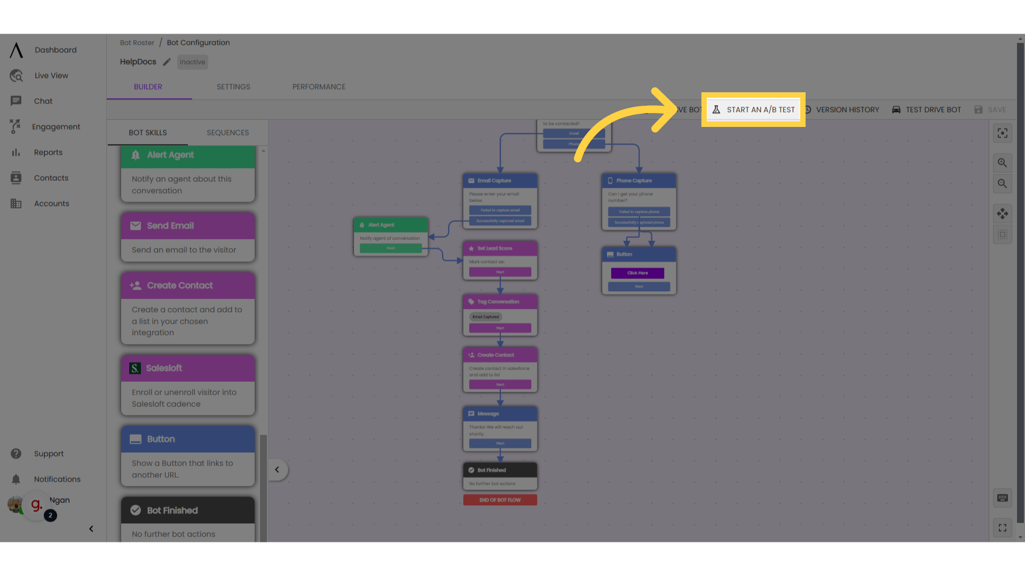Select the Alert Agent skill icon
1025x576 pixels.
click(x=136, y=154)
